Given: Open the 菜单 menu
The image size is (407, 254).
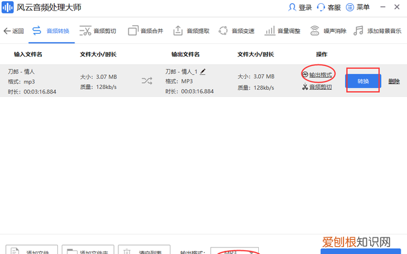Looking at the screenshot, I should pyautogui.click(x=357, y=7).
